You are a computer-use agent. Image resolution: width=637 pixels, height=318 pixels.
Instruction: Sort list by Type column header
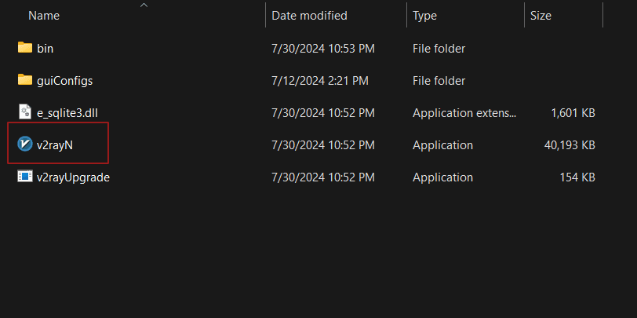click(x=425, y=16)
